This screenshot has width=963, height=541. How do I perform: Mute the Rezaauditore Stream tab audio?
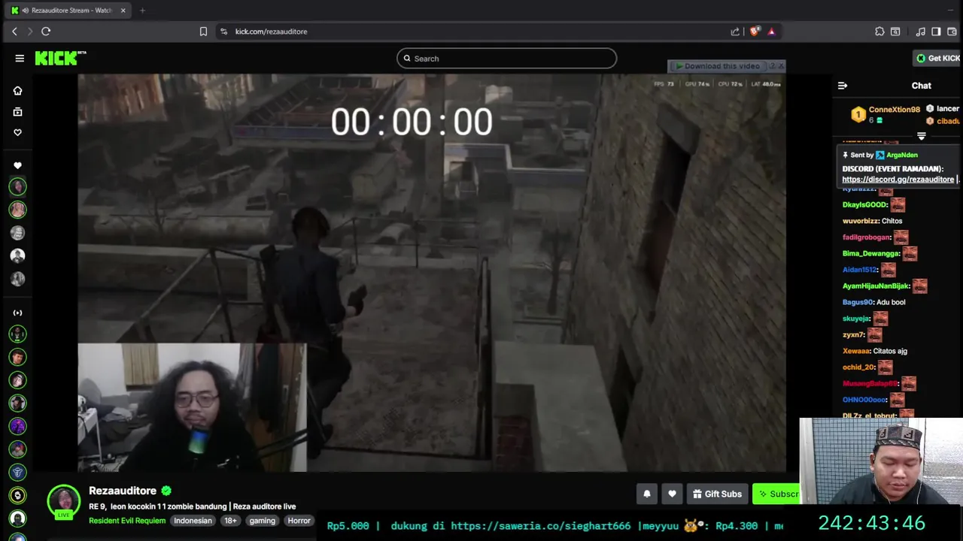coord(26,11)
